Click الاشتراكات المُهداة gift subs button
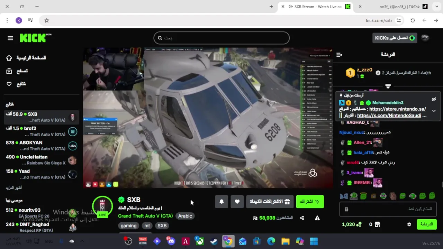This screenshot has width=443, height=249. click(x=270, y=202)
